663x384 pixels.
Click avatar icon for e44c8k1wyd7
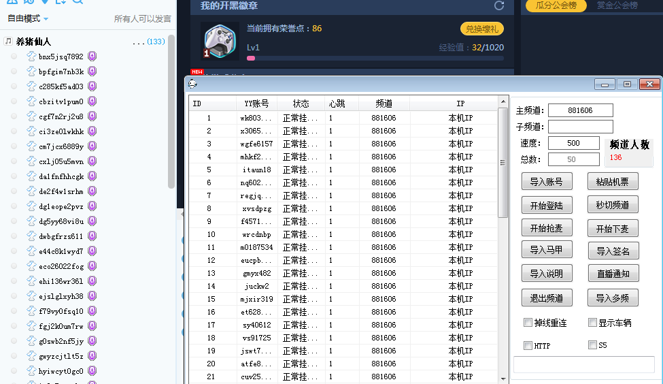tap(31, 251)
